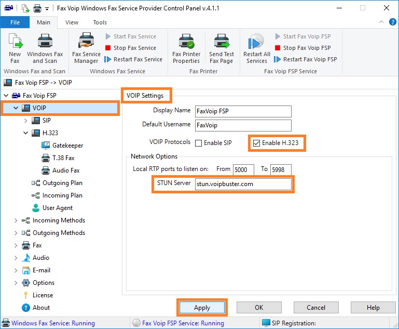Expand the Fax tree node

16,245
